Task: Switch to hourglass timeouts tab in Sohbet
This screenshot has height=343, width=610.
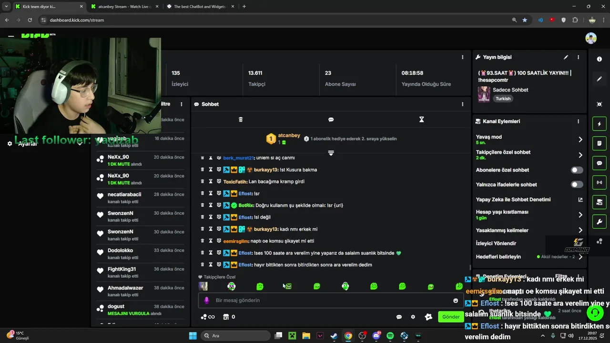Action: pyautogui.click(x=421, y=120)
